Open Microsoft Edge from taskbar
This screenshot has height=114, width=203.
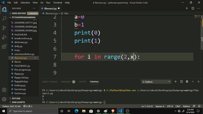(76, 111)
